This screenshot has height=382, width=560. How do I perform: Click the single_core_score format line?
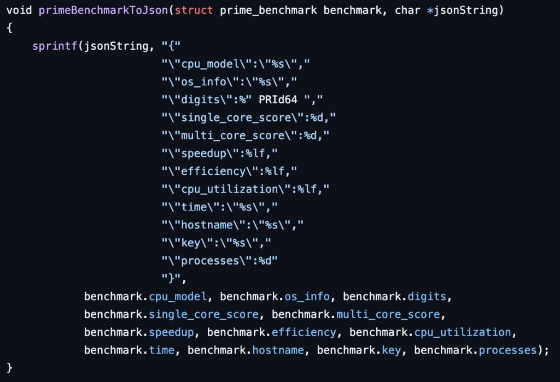pyautogui.click(x=249, y=117)
